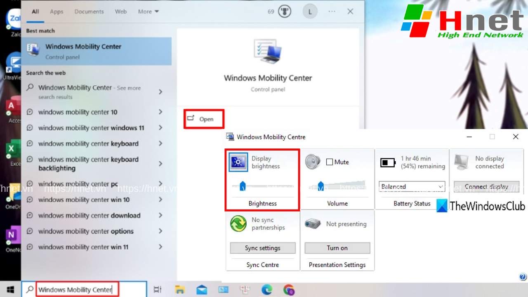Click '1 hr 46 min (54%) remaining' text

[x=423, y=163]
